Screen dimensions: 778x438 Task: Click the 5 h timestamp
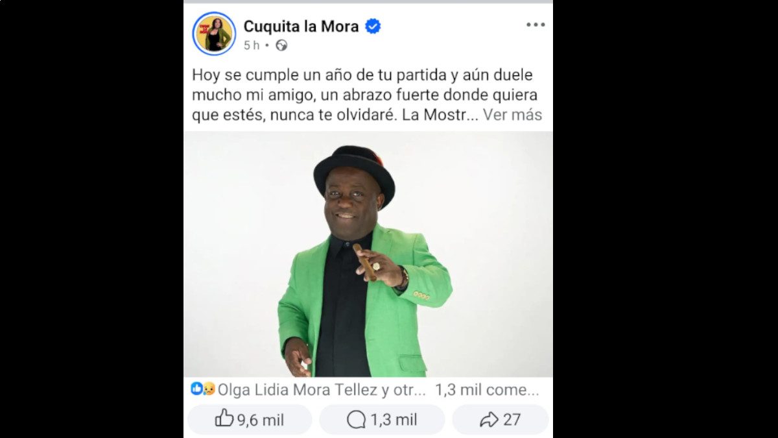point(252,45)
